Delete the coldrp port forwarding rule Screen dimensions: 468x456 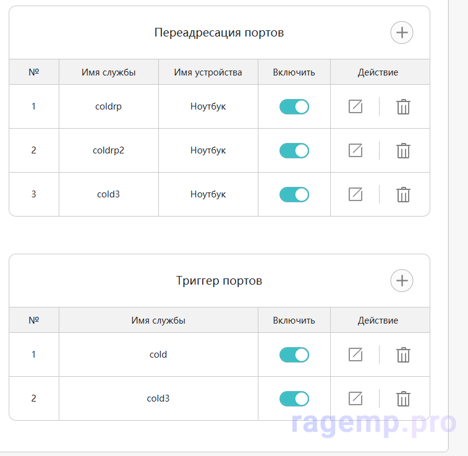(403, 106)
